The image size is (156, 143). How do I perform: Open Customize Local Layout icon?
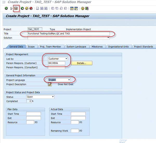[x=87, y=9]
